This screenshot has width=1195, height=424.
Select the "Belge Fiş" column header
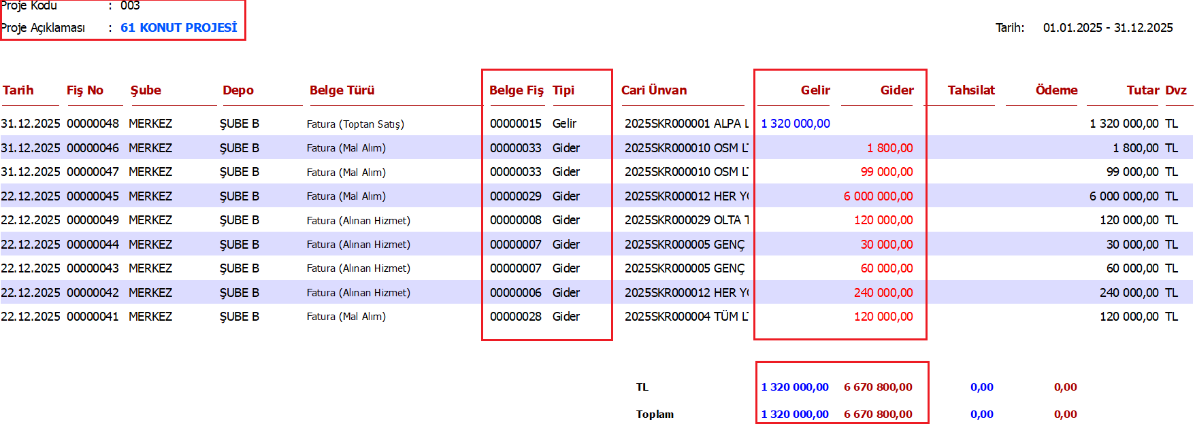tap(516, 90)
